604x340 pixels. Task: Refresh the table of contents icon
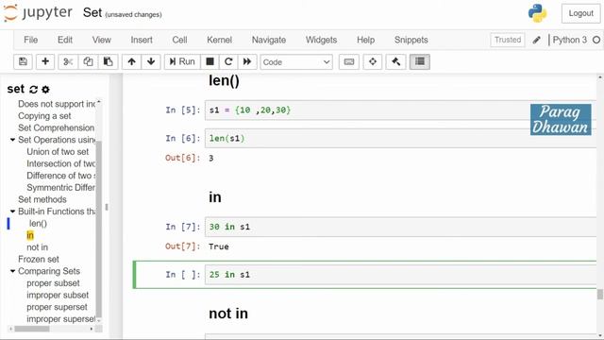coord(34,90)
